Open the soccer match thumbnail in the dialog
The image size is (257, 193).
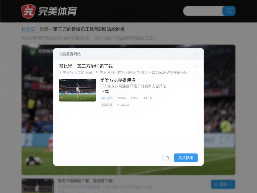coord(78,90)
